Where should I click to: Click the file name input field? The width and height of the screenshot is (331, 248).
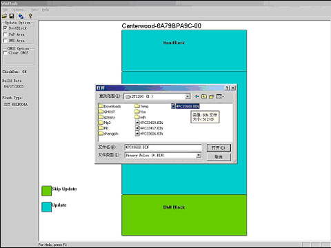click(163, 147)
